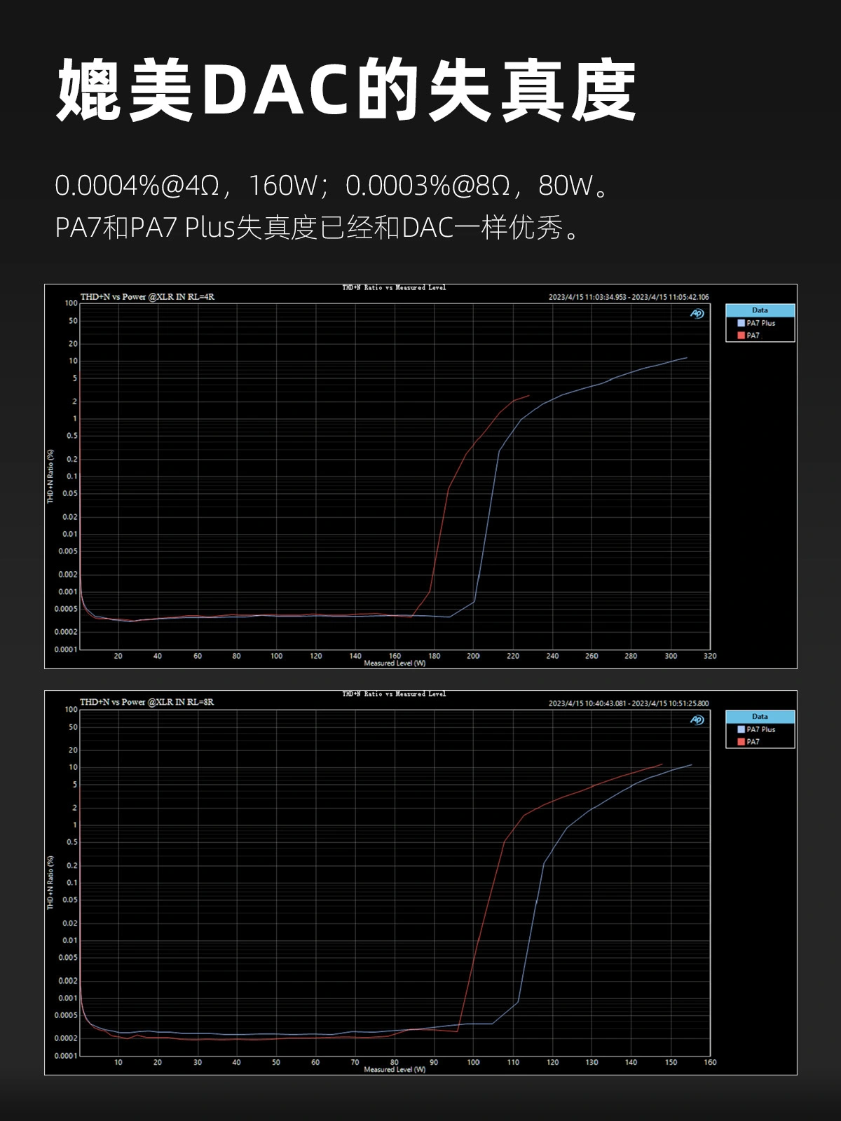The image size is (841, 1121).
Task: Click the 'THD+N vs Power @XLR IN RL=4R' title
Action: coord(147,297)
